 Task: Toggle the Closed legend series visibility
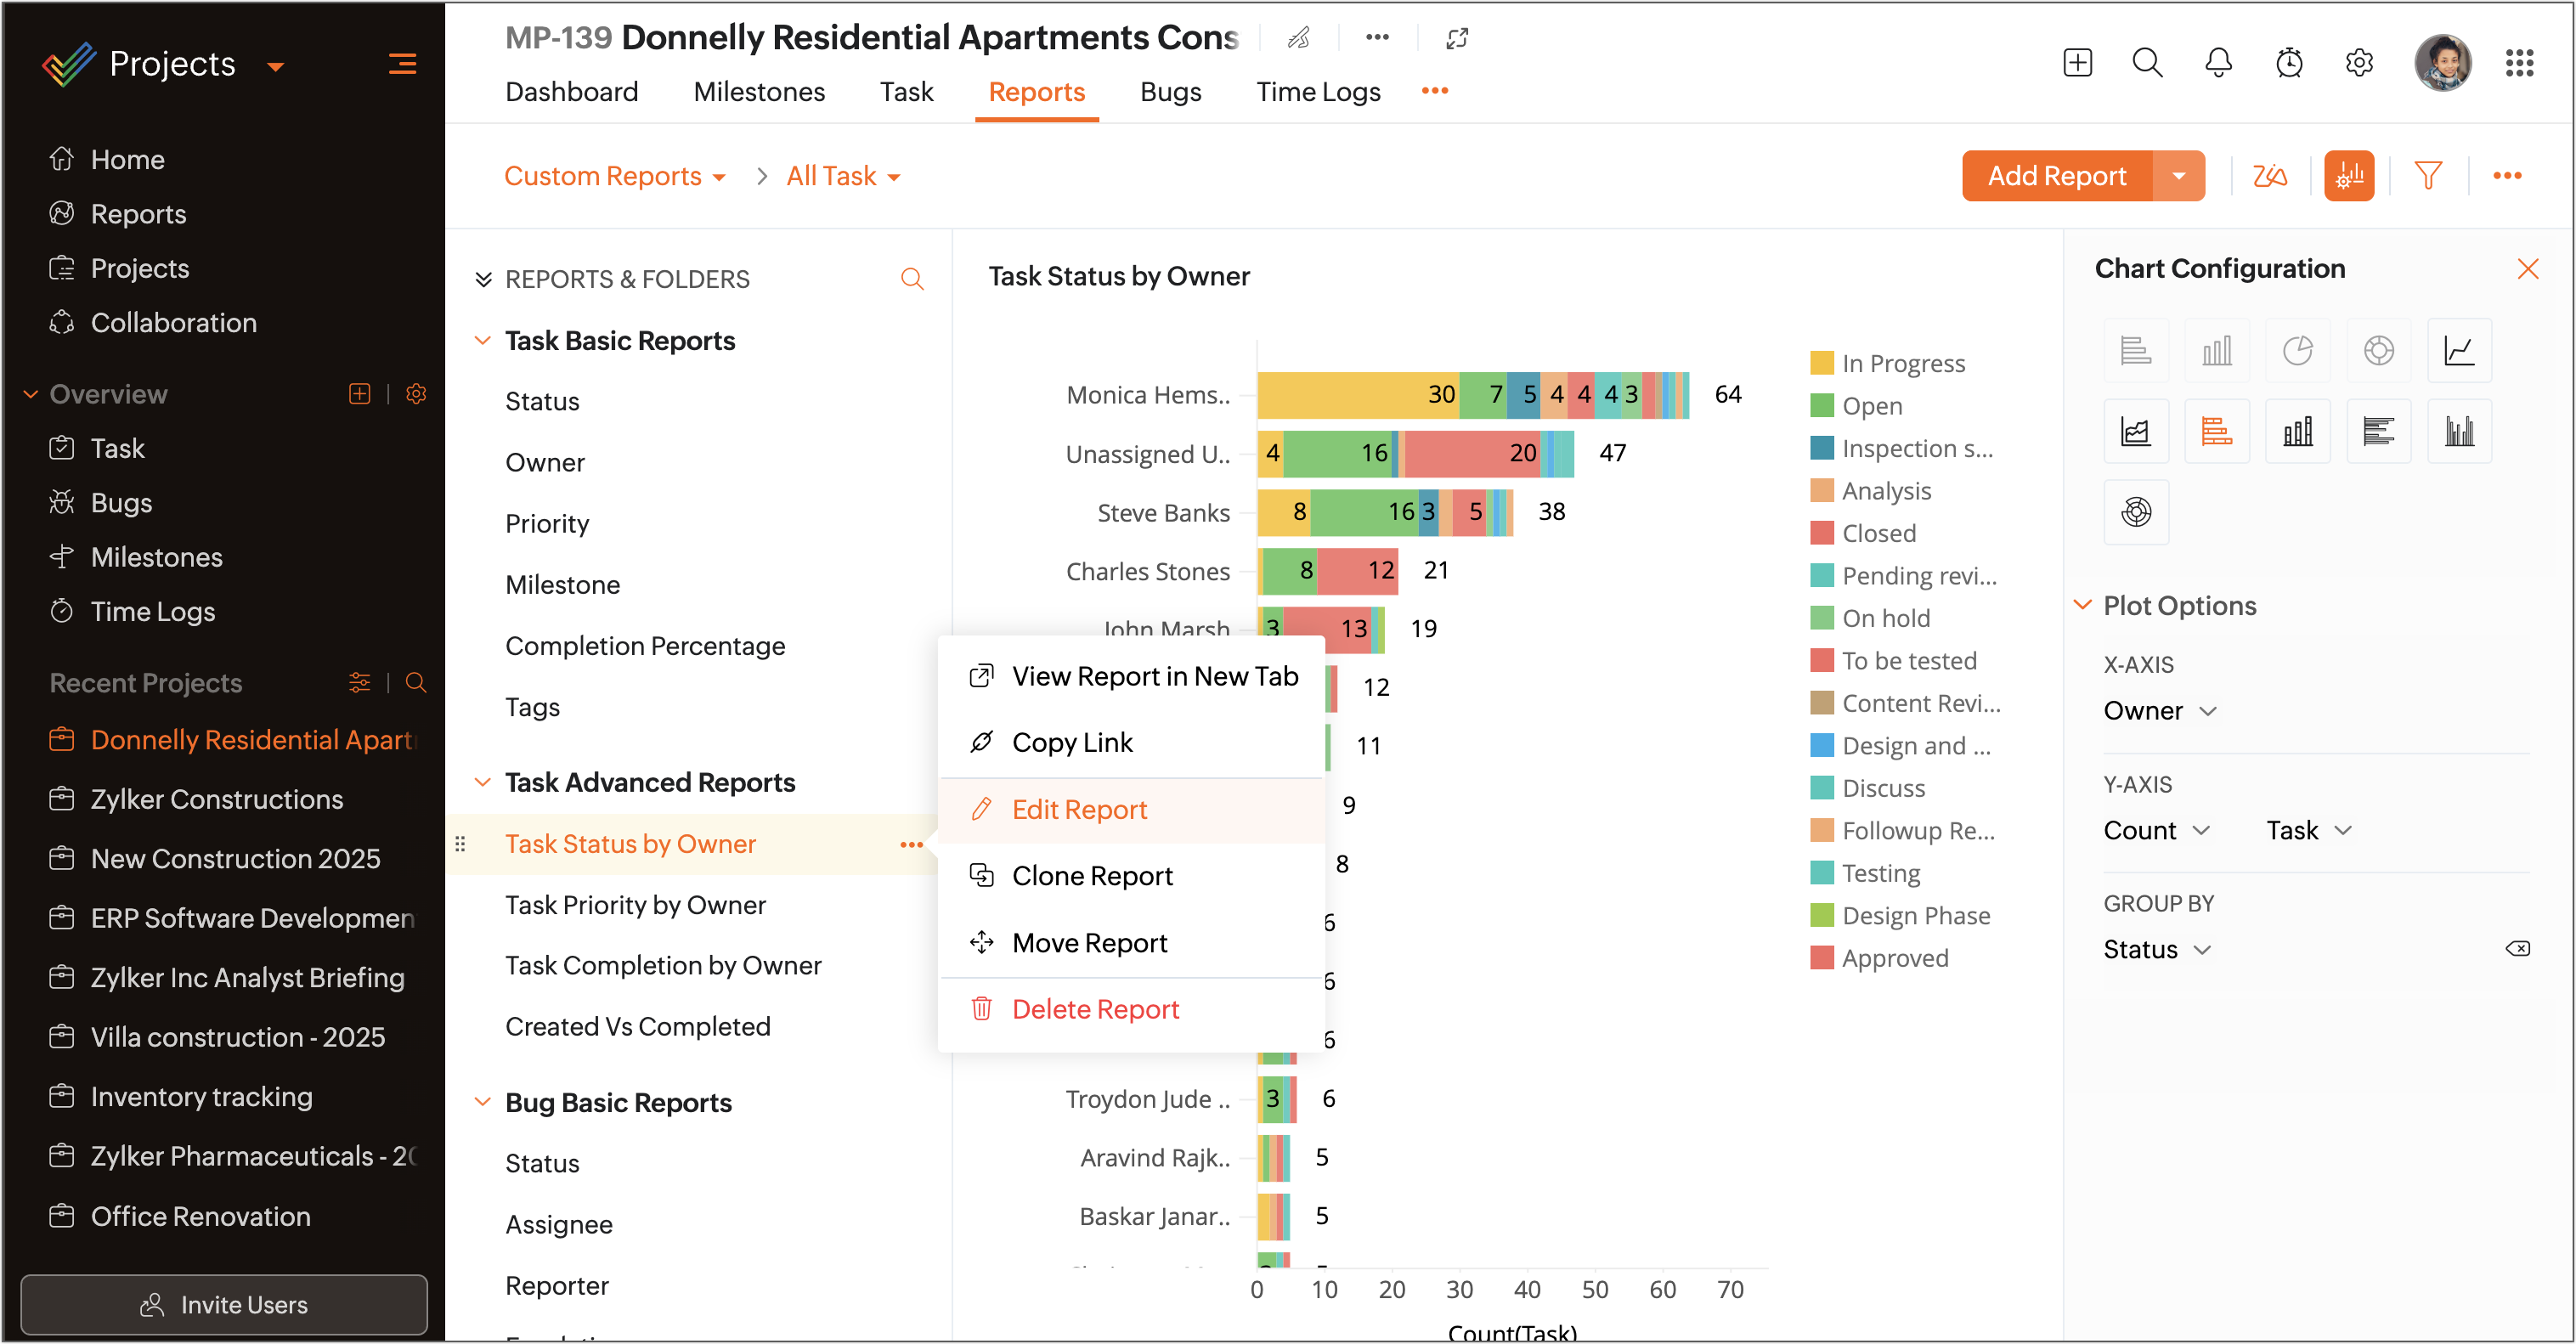[1878, 534]
